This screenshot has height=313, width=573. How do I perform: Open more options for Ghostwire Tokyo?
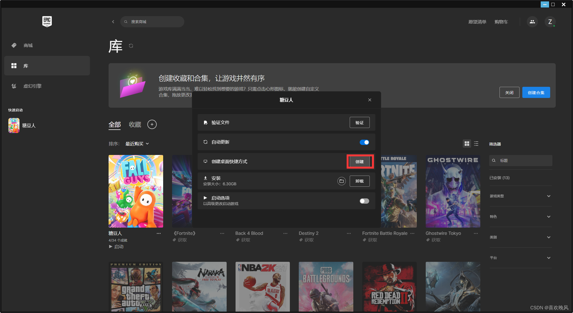click(476, 233)
